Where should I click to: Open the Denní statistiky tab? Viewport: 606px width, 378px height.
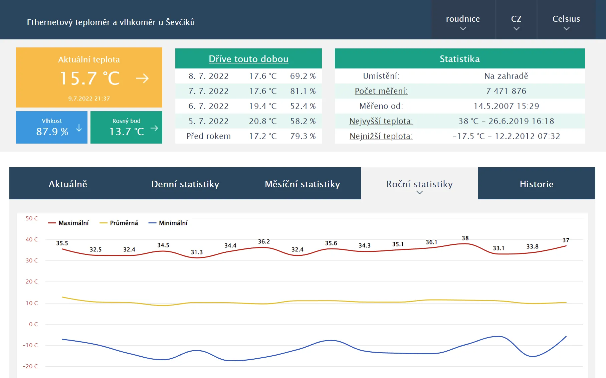coord(185,184)
